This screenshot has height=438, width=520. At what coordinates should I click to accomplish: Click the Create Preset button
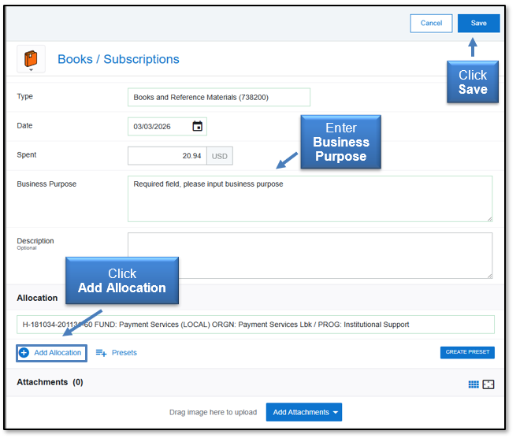coord(467,352)
